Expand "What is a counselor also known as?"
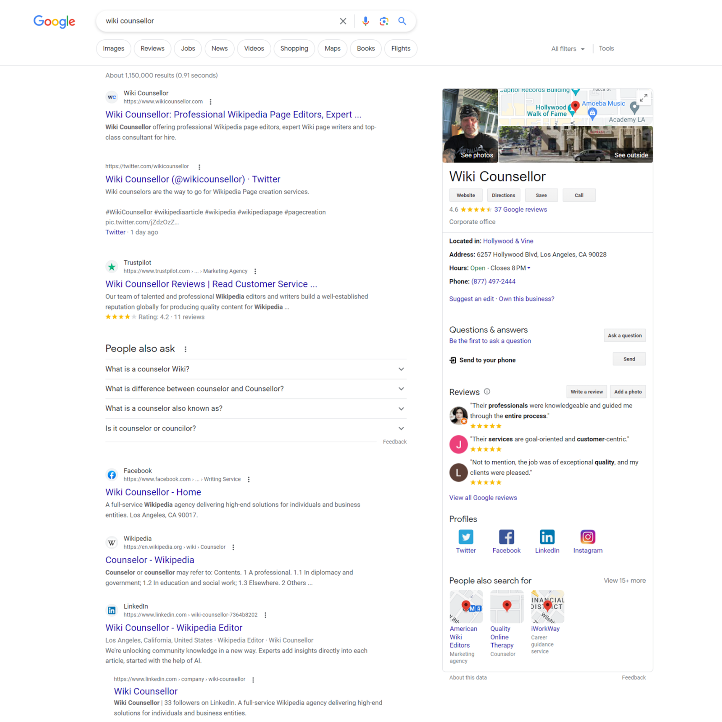The image size is (722, 722). click(256, 409)
